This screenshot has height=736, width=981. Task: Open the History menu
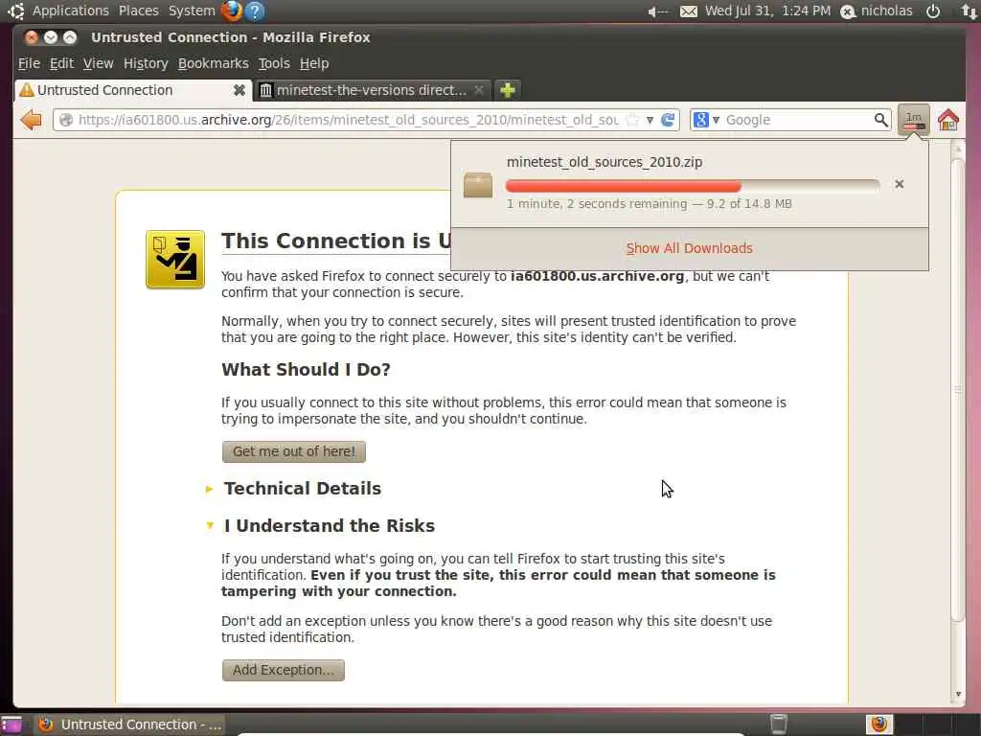pos(146,63)
